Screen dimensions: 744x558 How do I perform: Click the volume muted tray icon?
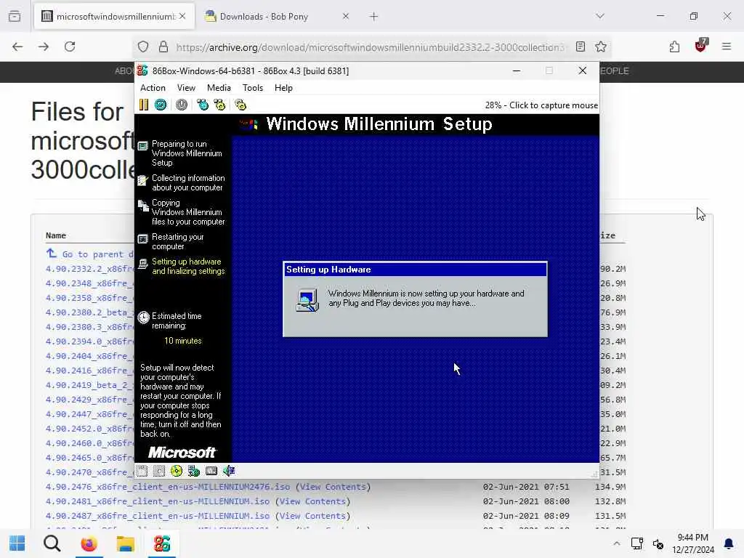(x=658, y=543)
